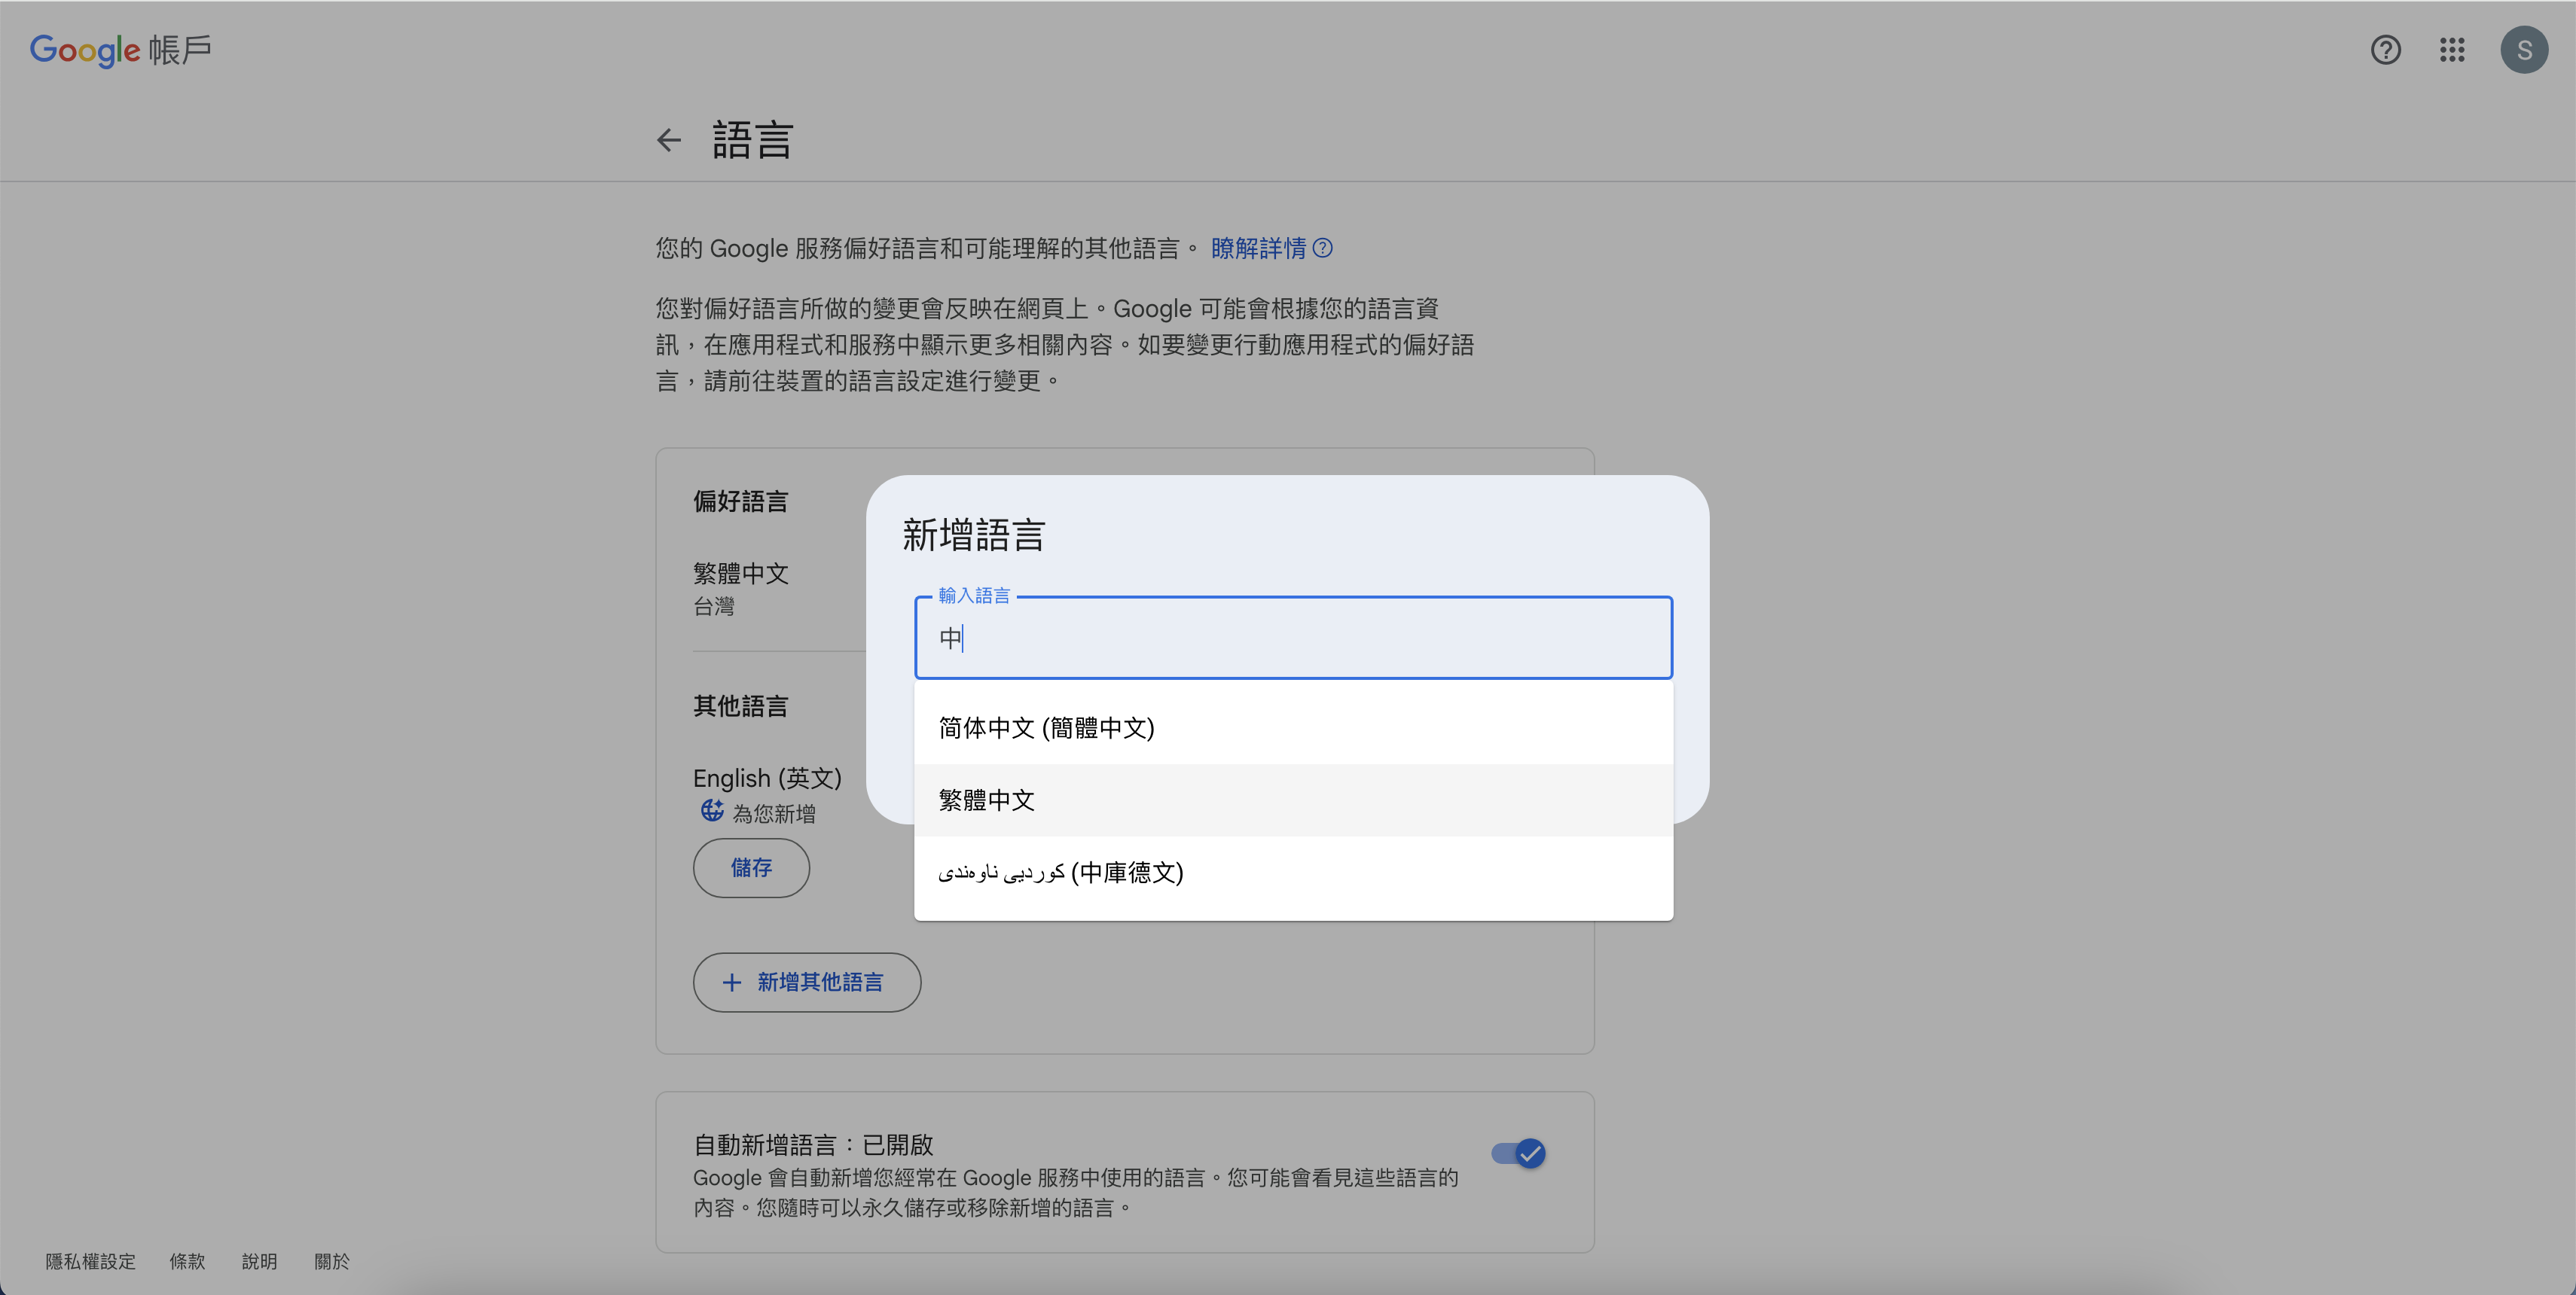Click 隱私權設定 in the footer
This screenshot has width=2576, height=1295.
click(x=90, y=1261)
